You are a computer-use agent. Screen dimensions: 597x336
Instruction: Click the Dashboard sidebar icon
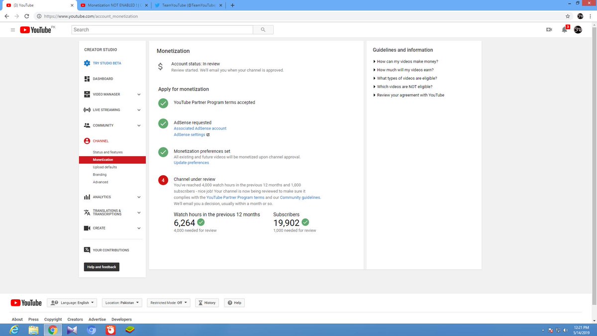tap(87, 79)
